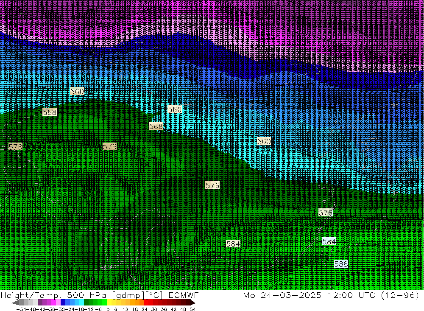424x311 pixels.
Task: Click the '(12+96)' forecast offset text
Action: [x=400, y=295]
